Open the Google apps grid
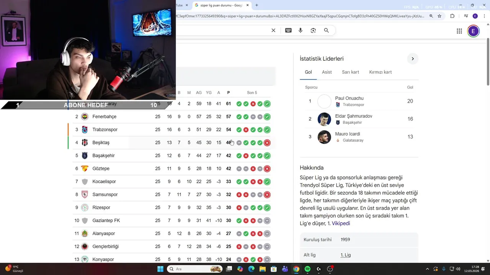Screen dimensions: 490x275 pos(459,31)
